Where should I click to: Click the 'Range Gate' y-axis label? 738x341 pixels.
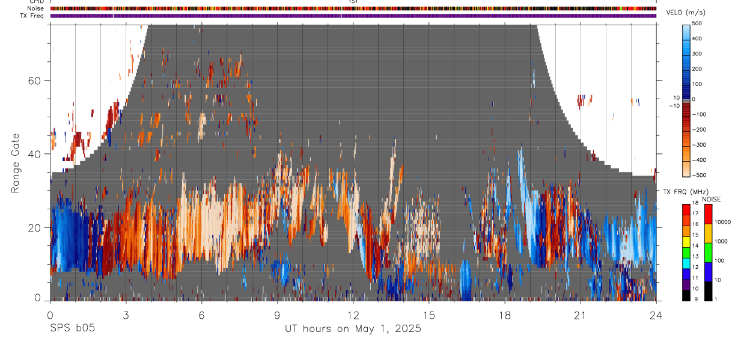click(16, 162)
